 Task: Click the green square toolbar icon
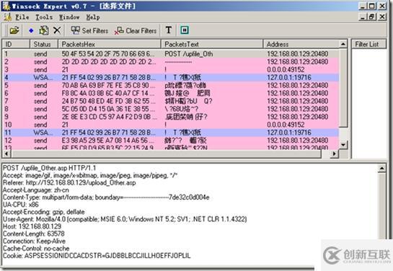[185, 30]
